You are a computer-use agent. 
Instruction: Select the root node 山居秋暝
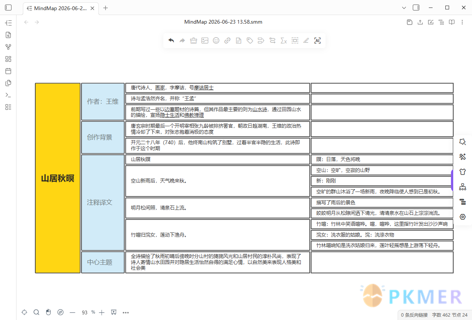coord(58,178)
